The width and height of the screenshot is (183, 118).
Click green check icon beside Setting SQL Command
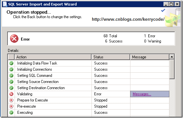pyautogui.click(x=11, y=76)
